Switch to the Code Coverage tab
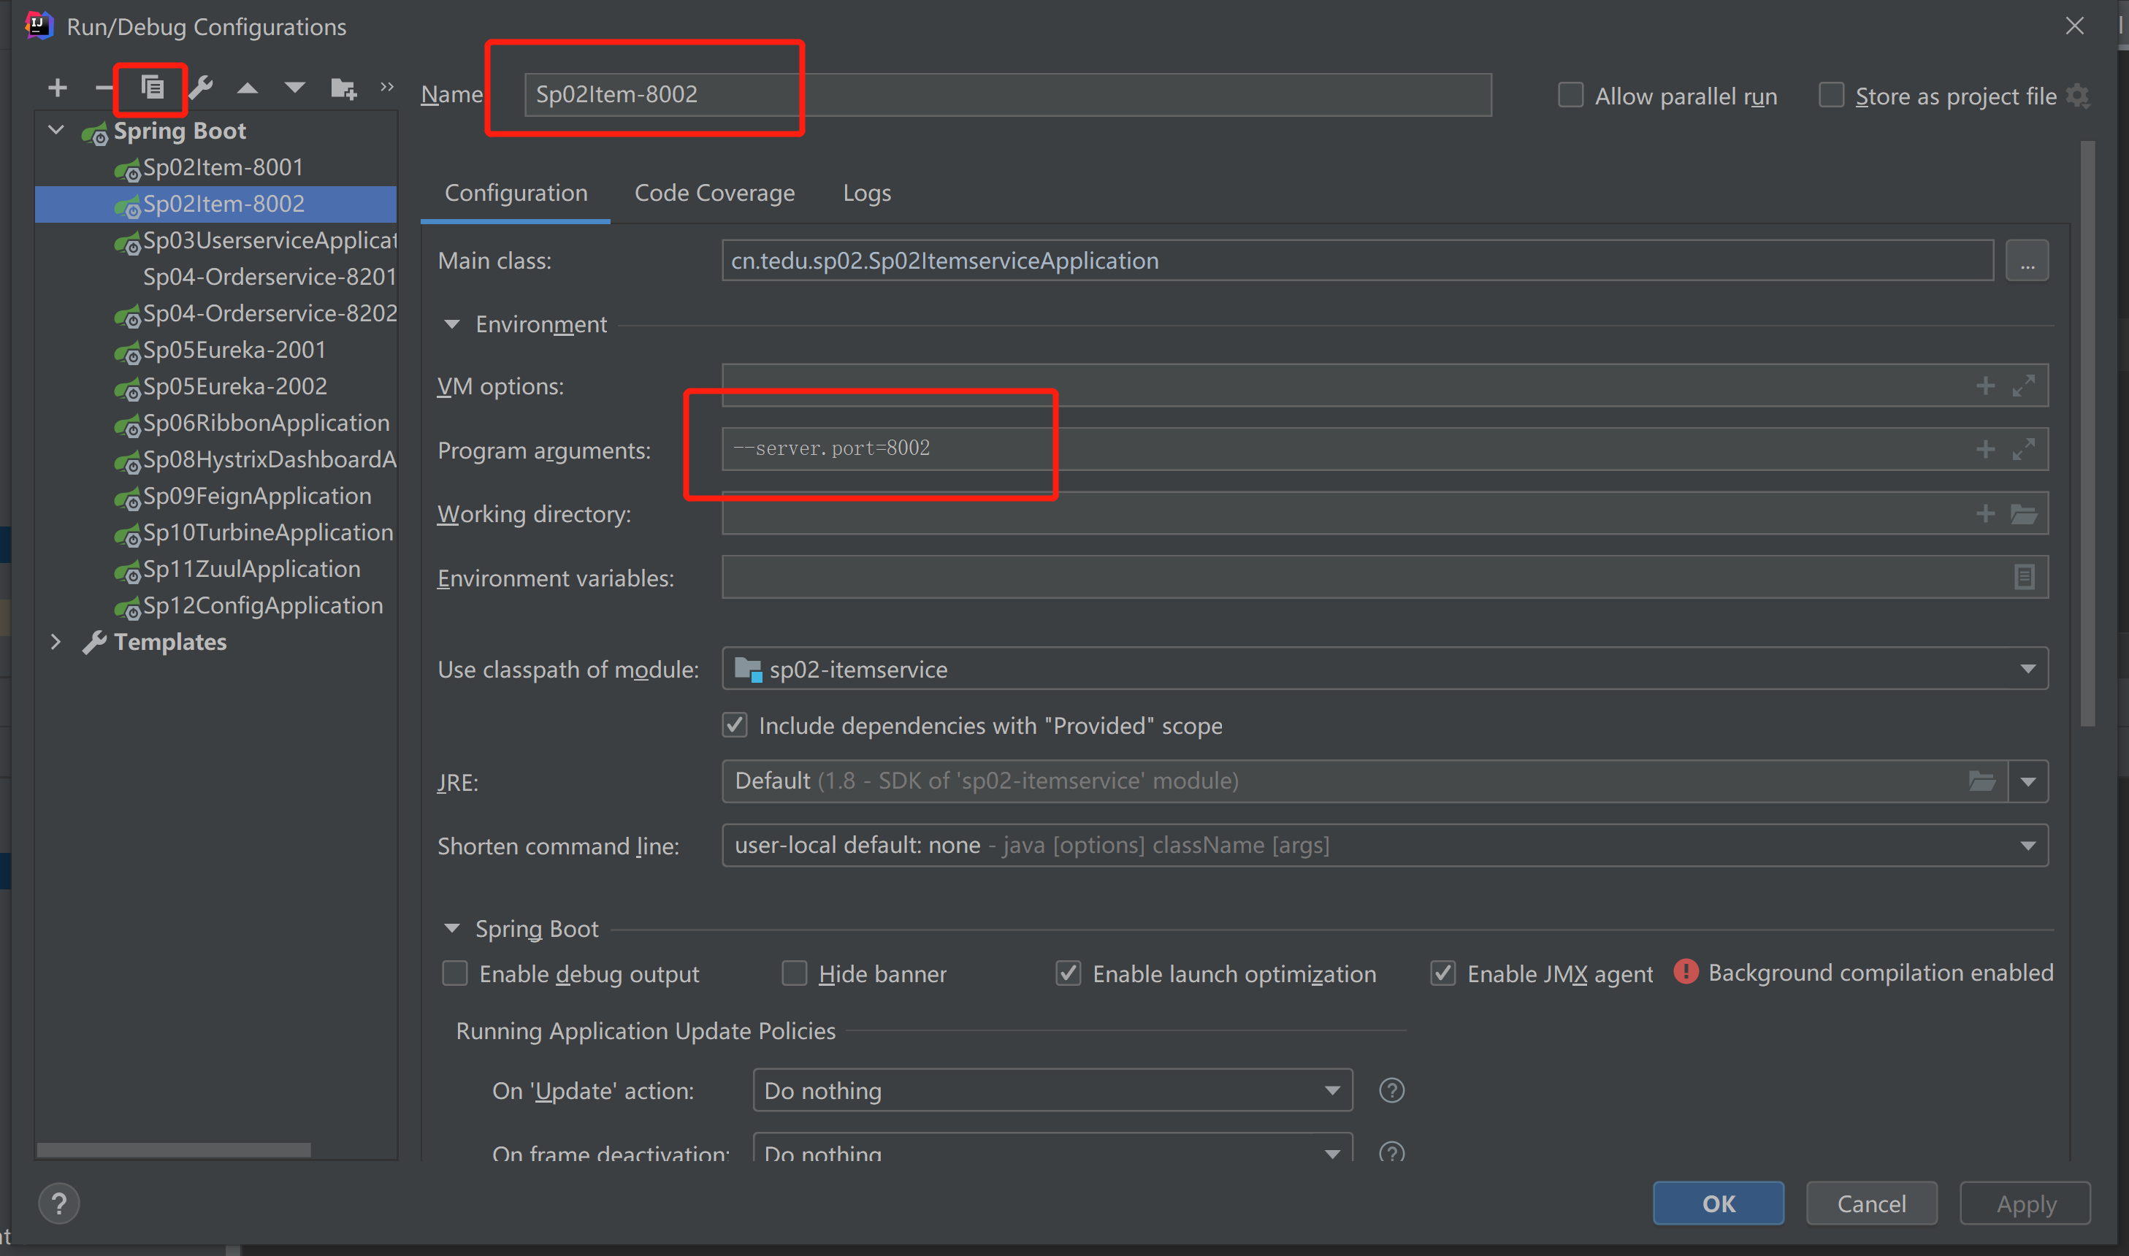 [714, 193]
